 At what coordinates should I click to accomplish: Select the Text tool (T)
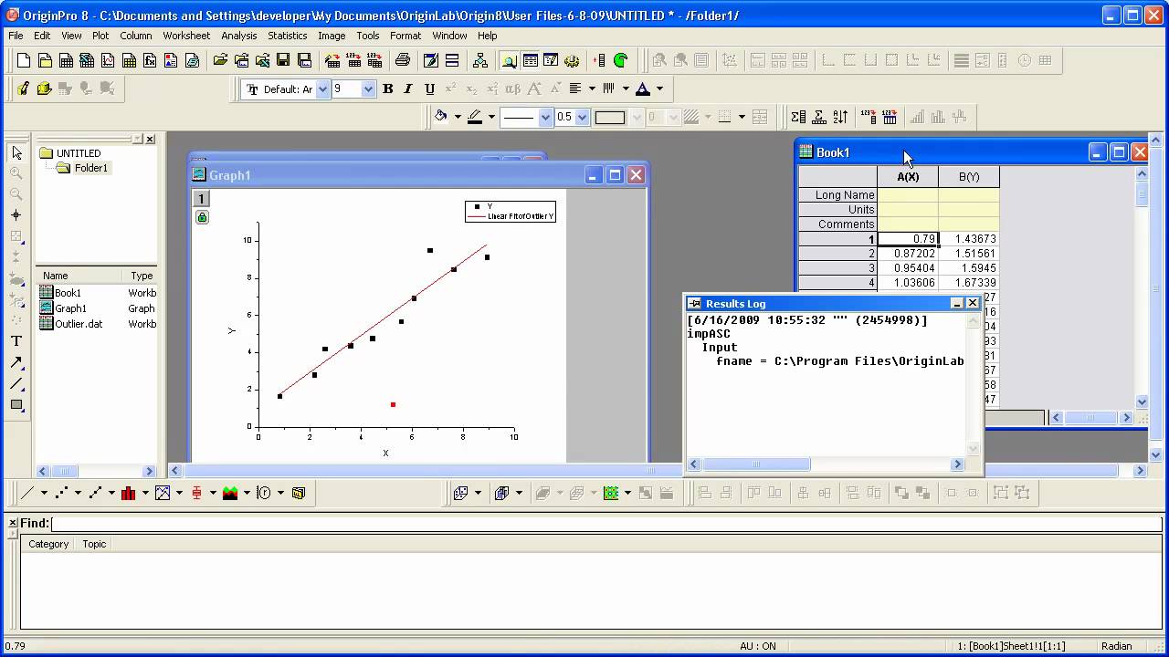tap(16, 341)
